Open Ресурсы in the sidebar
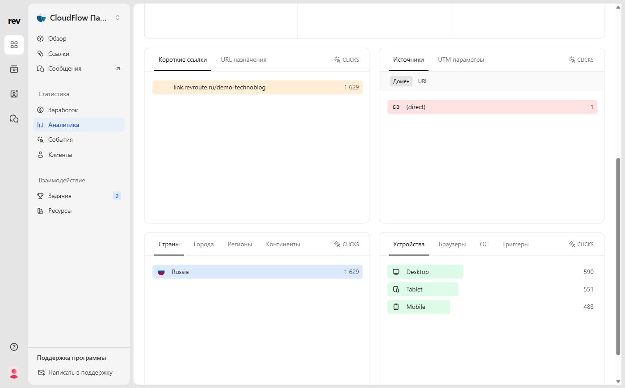625x388 pixels. pos(79,211)
